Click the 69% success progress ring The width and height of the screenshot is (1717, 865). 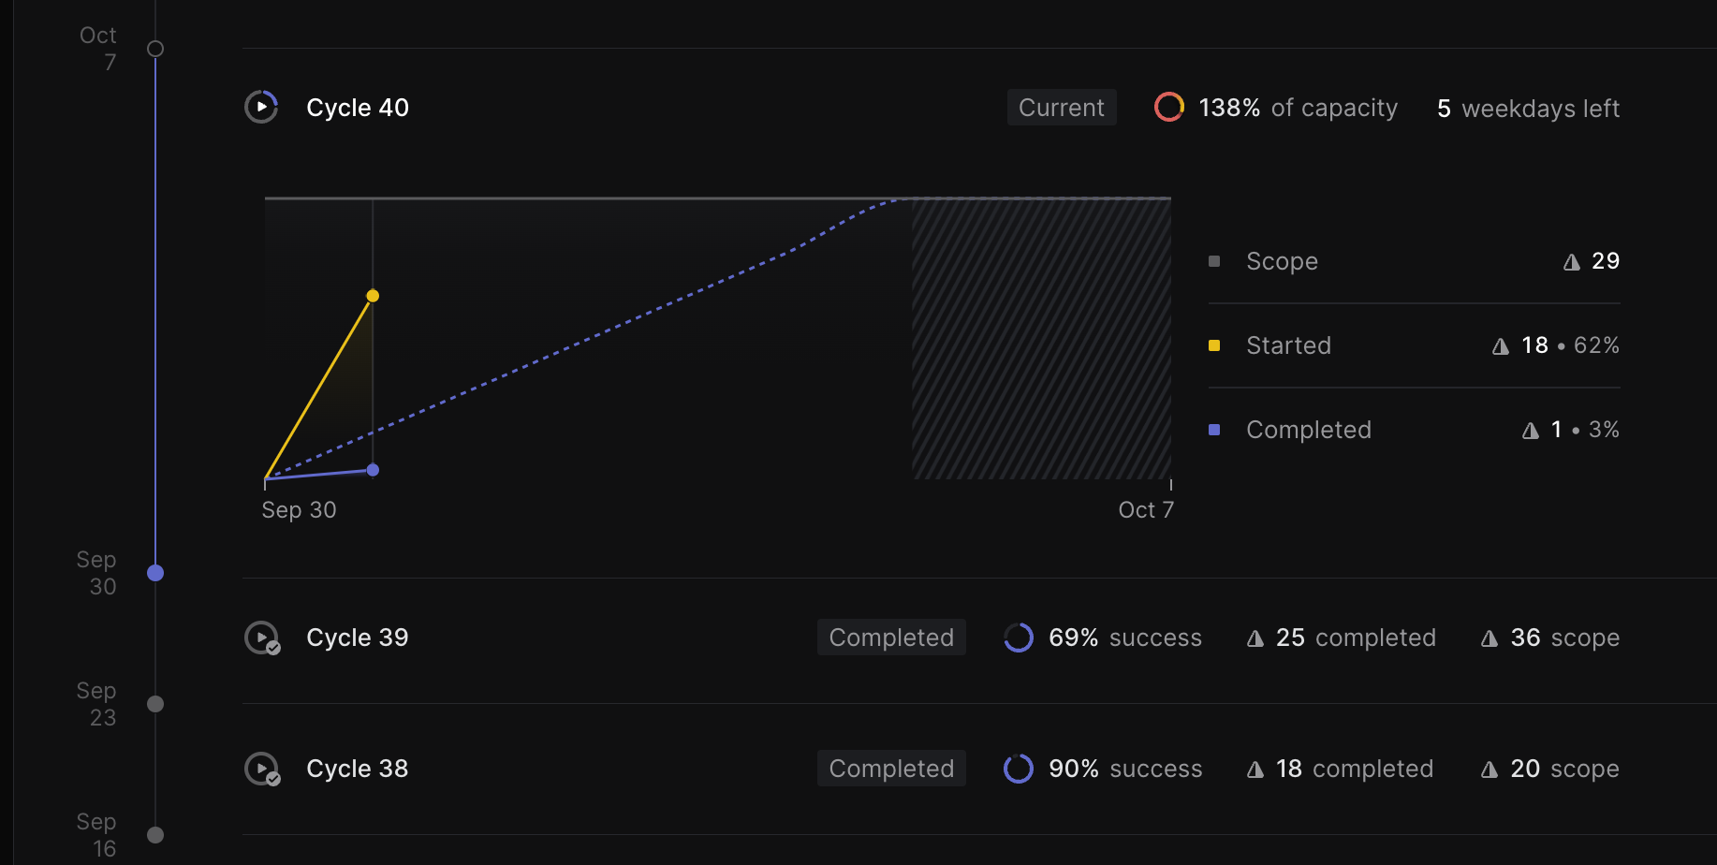(x=1018, y=638)
